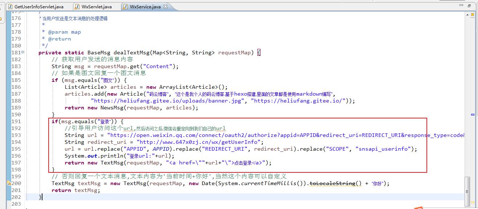Click line number 203 in the gutter

coord(16,204)
